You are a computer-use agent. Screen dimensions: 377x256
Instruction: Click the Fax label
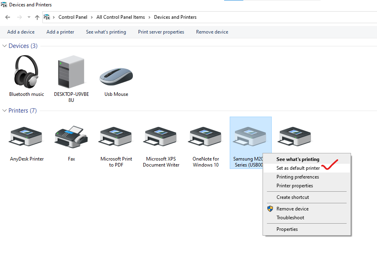coord(71,159)
